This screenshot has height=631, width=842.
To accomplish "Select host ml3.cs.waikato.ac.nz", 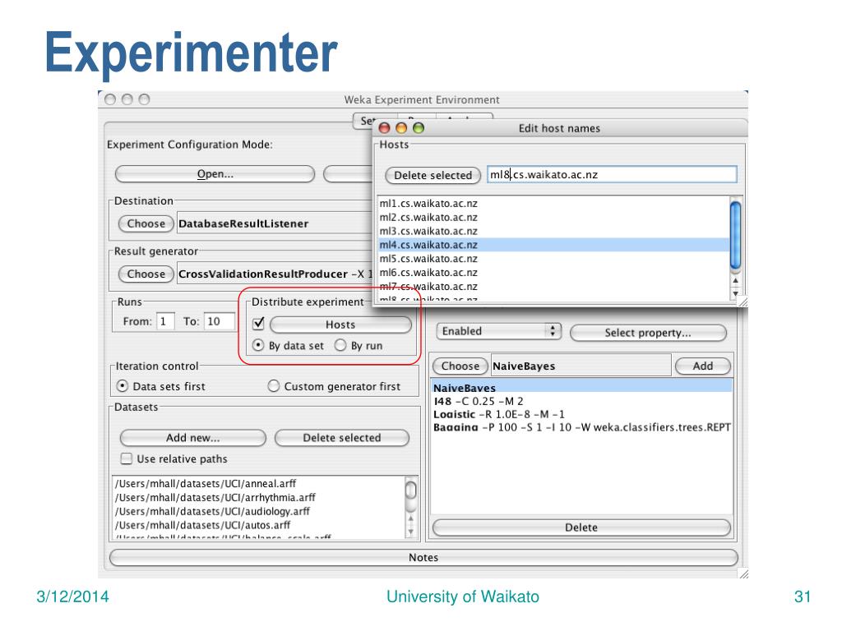I will coord(553,231).
